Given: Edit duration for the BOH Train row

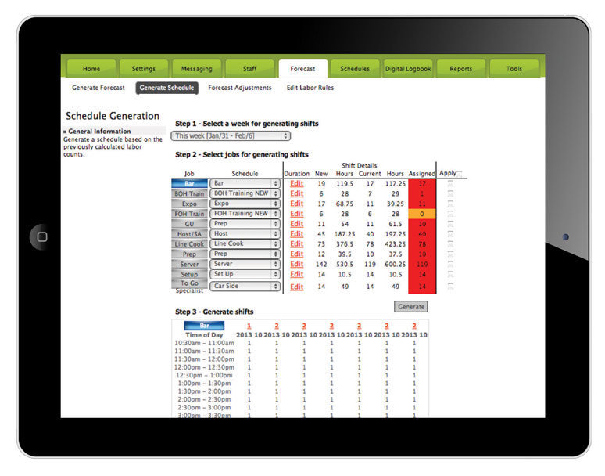Looking at the screenshot, I should 297,193.
